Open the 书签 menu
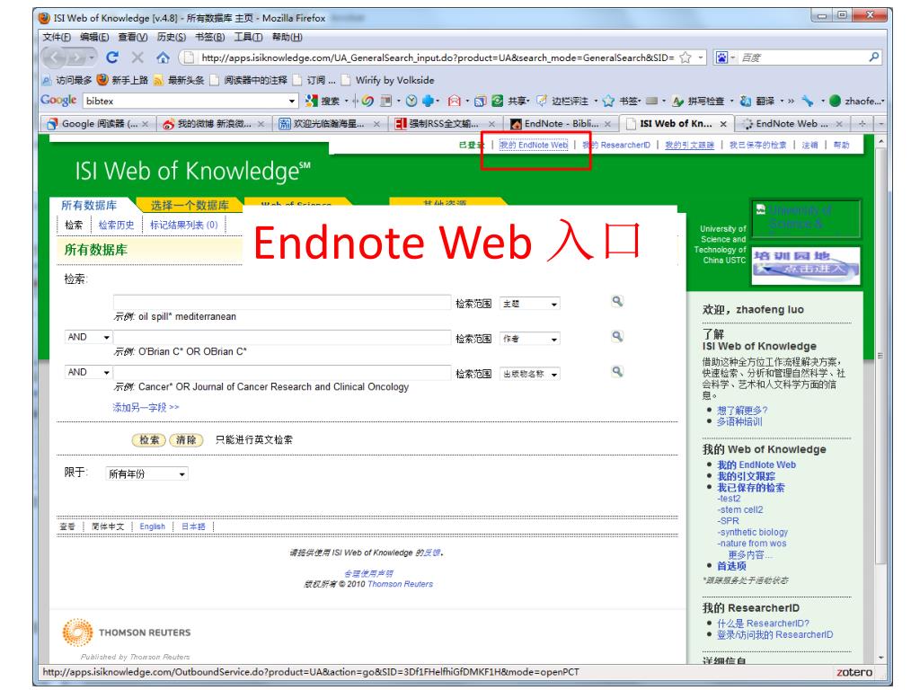 (209, 37)
